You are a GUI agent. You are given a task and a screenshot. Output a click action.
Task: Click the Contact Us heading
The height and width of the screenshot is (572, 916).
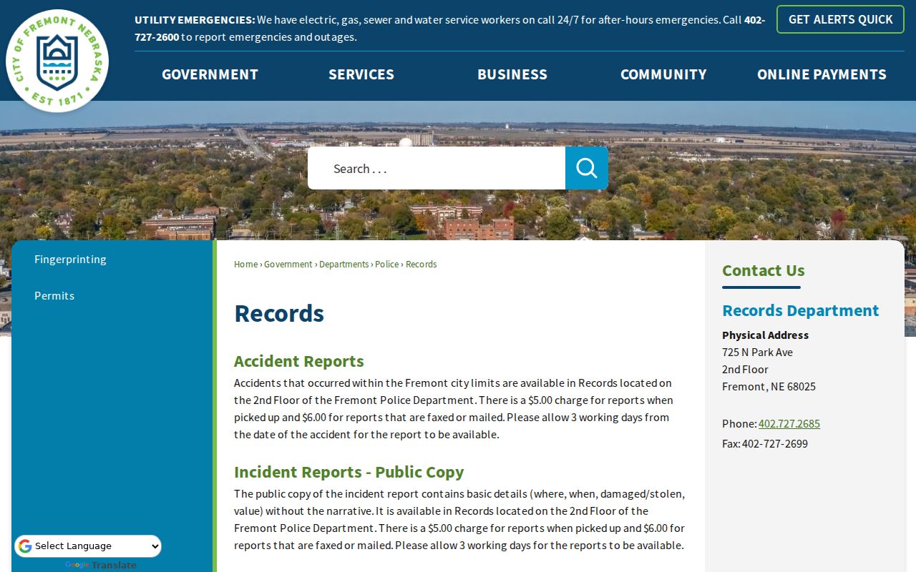coord(764,270)
